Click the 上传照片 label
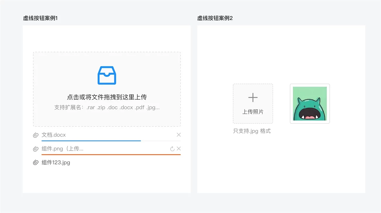 point(253,112)
